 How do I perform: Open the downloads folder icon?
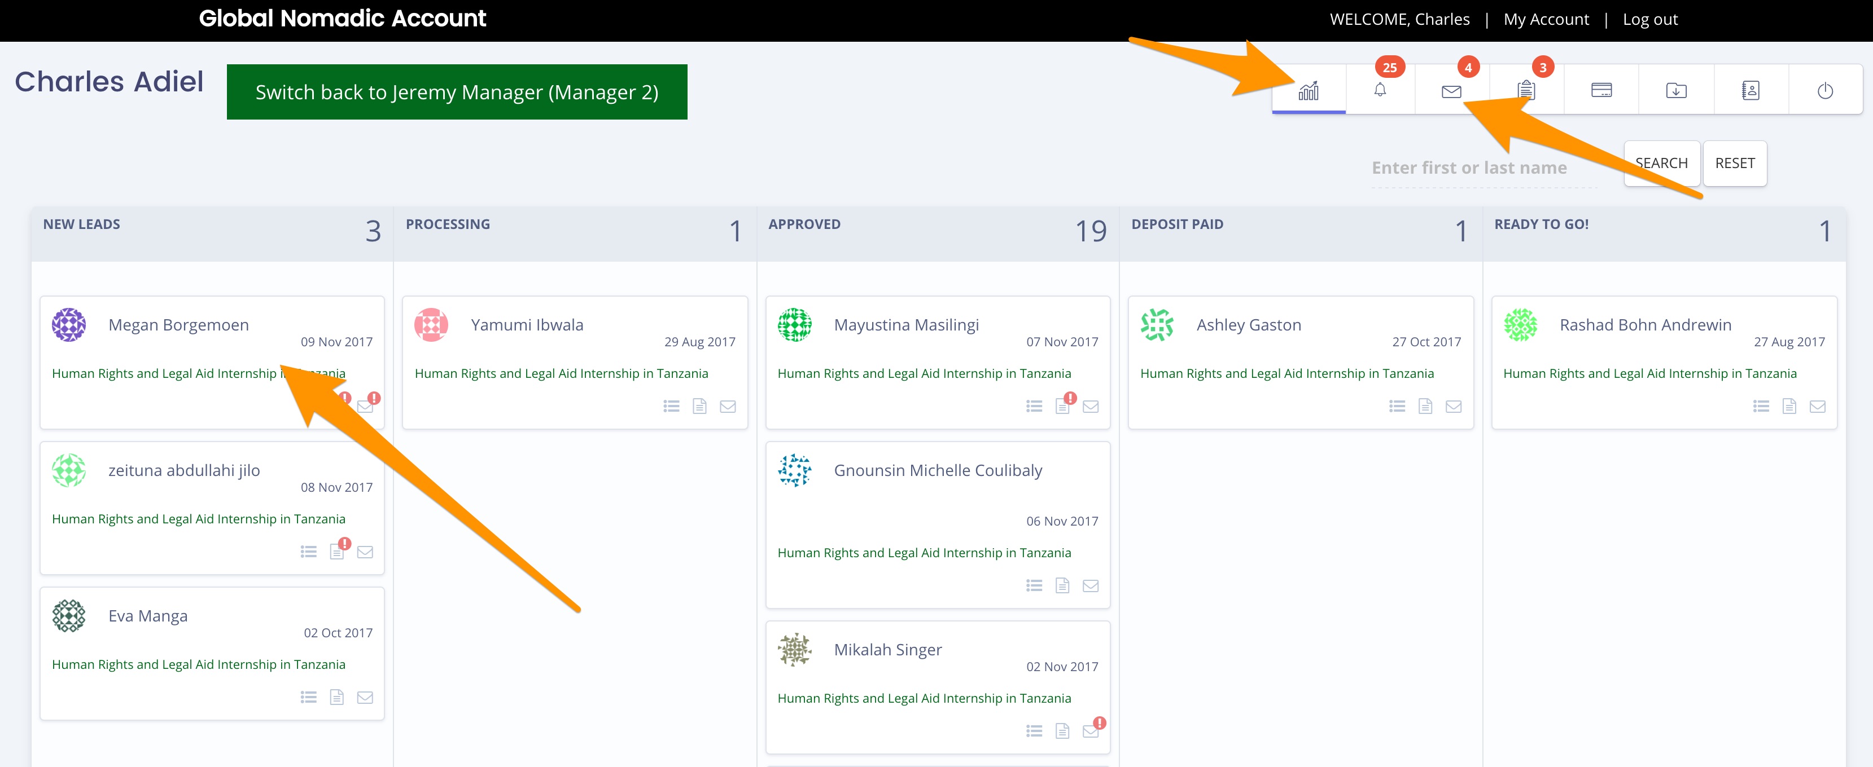(x=1676, y=91)
